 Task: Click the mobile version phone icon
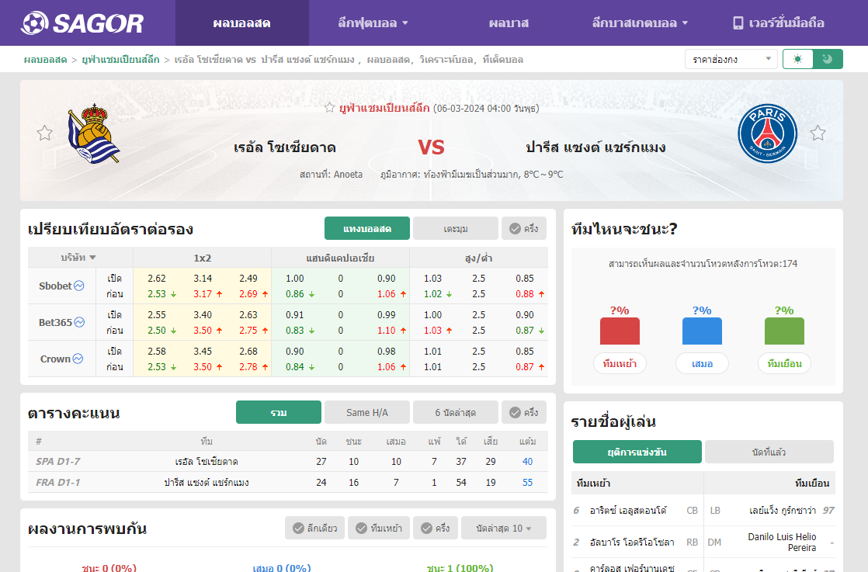click(x=738, y=23)
